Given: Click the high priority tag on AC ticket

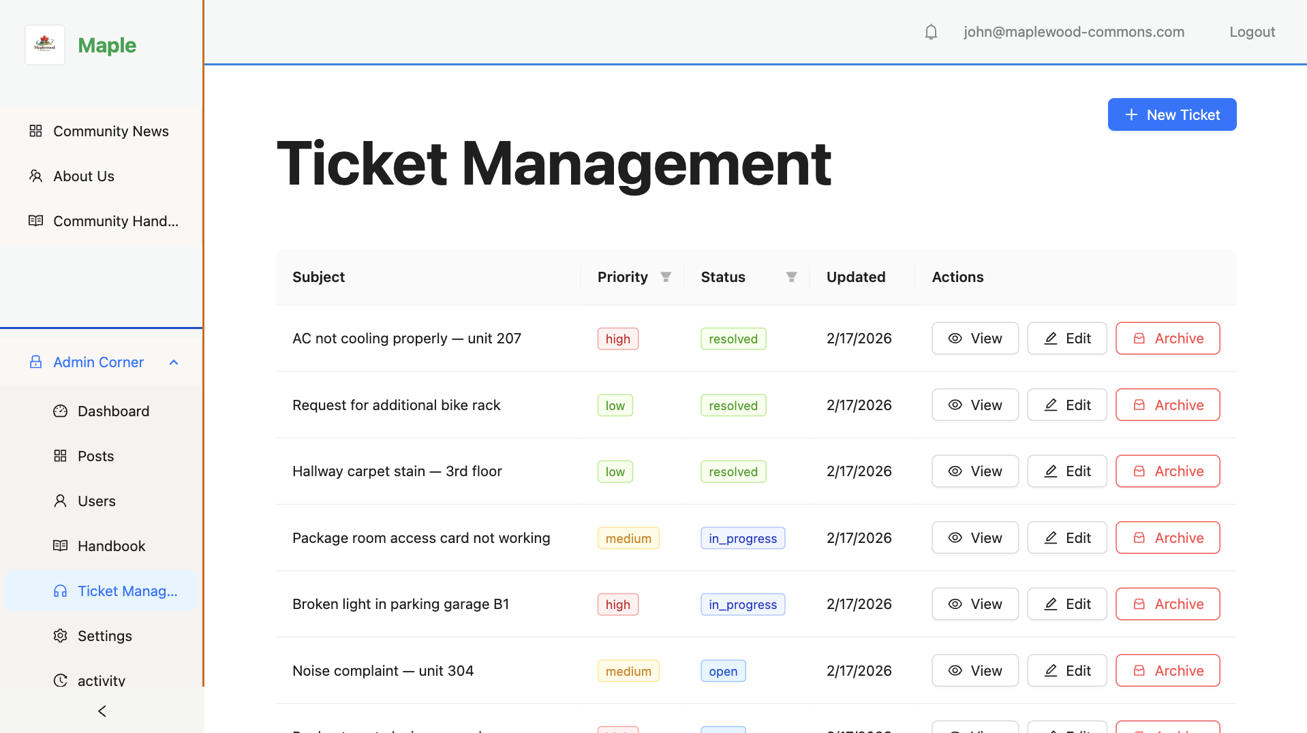Looking at the screenshot, I should [617, 339].
